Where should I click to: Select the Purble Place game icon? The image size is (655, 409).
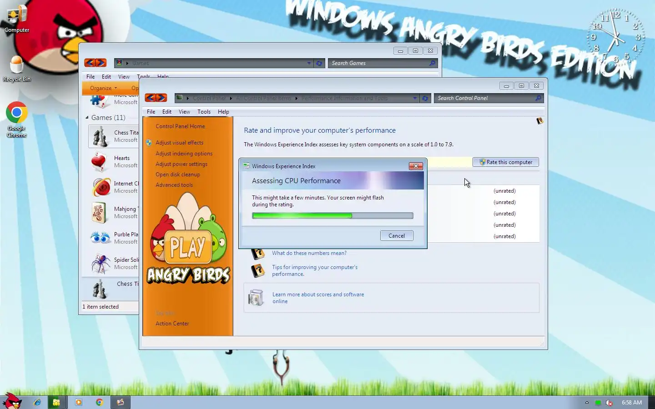pos(101,238)
